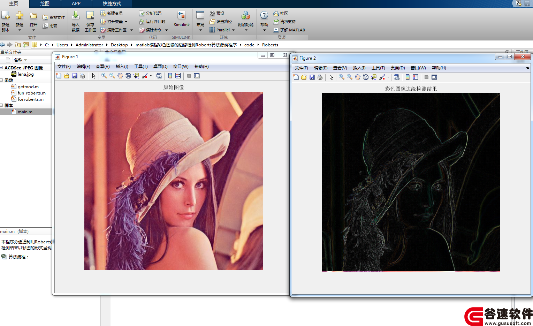
Task: Switch to the Shortcuts (快捷方式) tab
Action: click(x=112, y=3)
